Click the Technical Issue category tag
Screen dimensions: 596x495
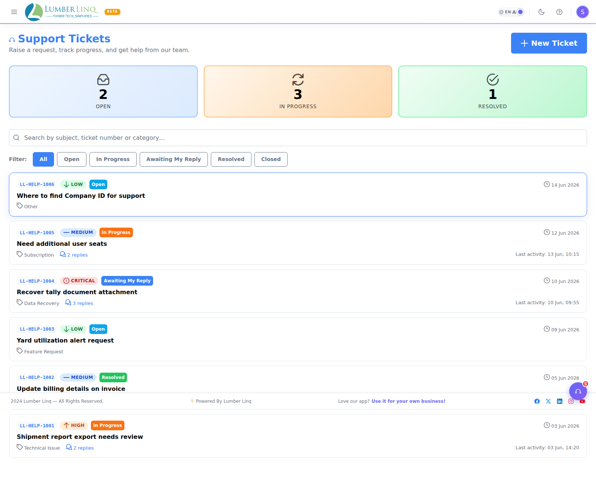(x=38, y=448)
